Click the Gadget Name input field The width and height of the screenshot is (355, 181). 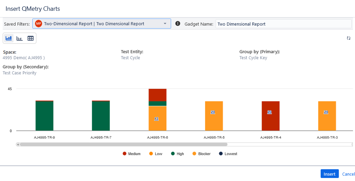(x=283, y=24)
